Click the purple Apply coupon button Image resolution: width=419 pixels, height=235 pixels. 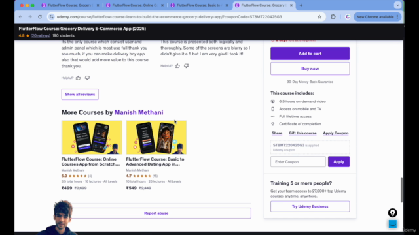[338, 162]
